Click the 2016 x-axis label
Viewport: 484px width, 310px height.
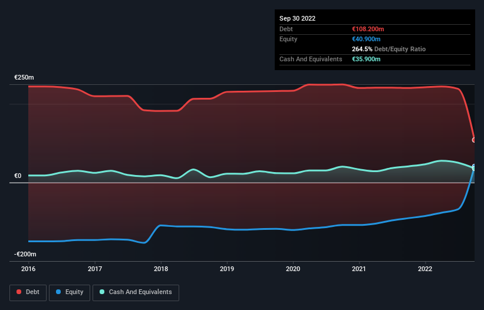coord(28,269)
